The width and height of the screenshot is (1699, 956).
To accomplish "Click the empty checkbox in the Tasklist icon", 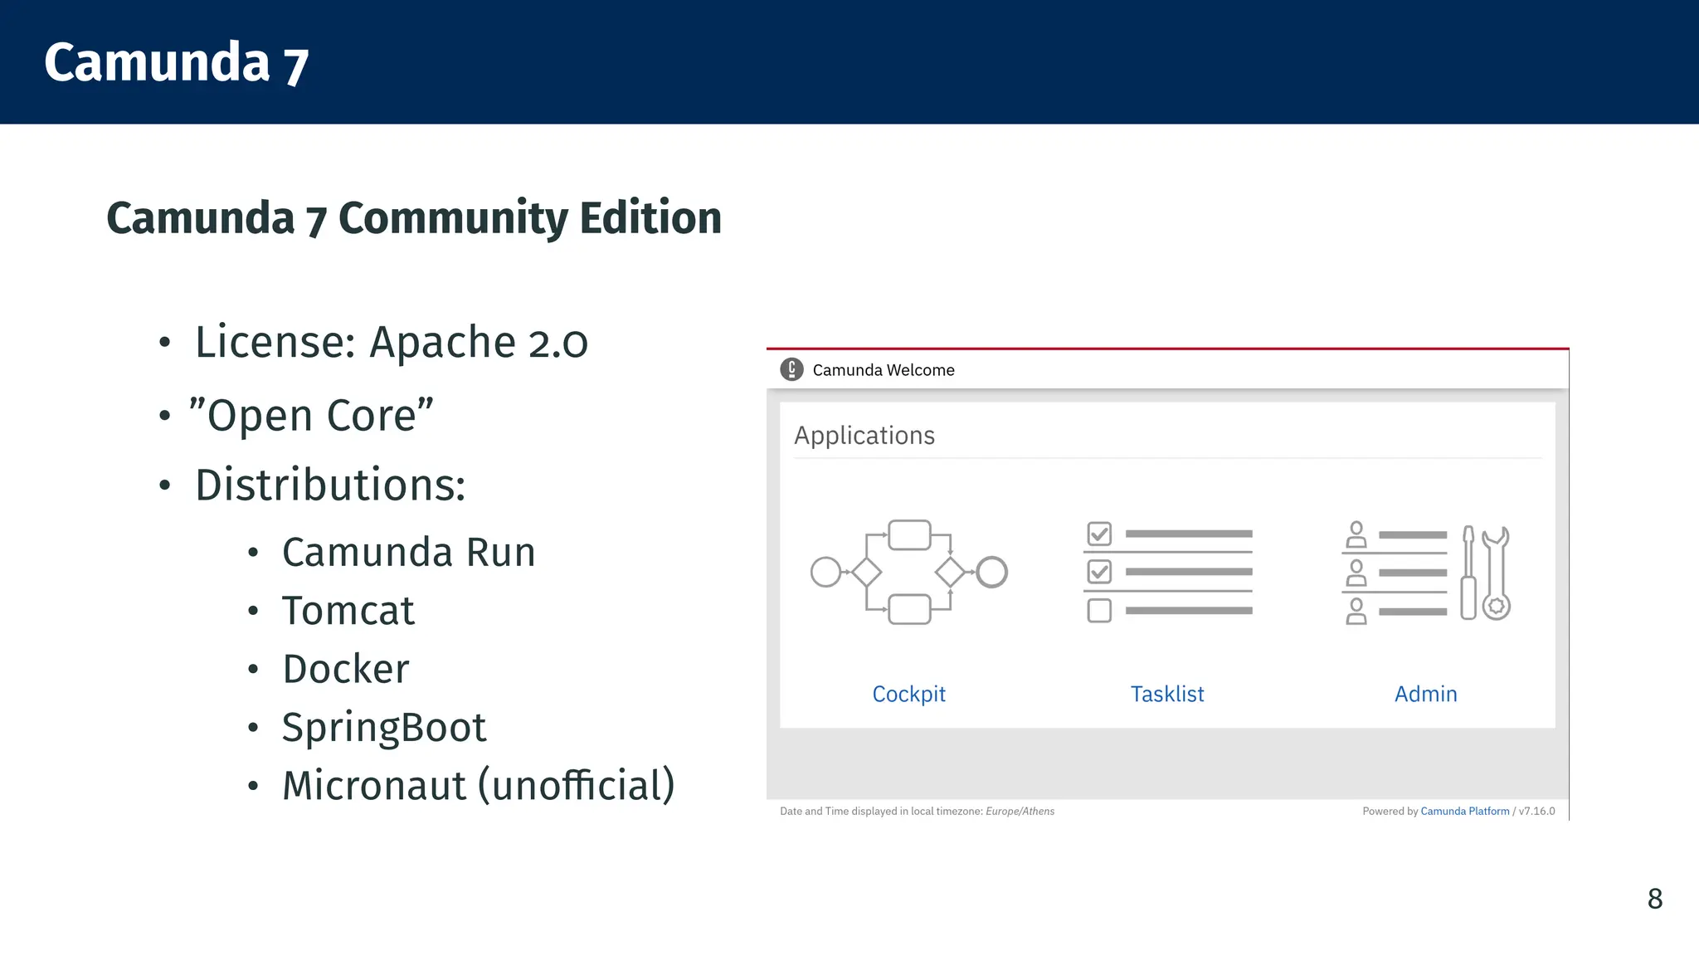I will click(x=1099, y=611).
